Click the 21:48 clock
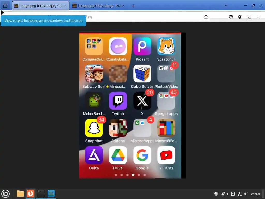The width and height of the screenshot is (265, 199). pyautogui.click(x=255, y=194)
